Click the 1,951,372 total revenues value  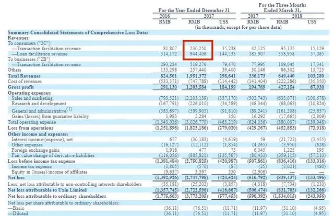coord(198,76)
